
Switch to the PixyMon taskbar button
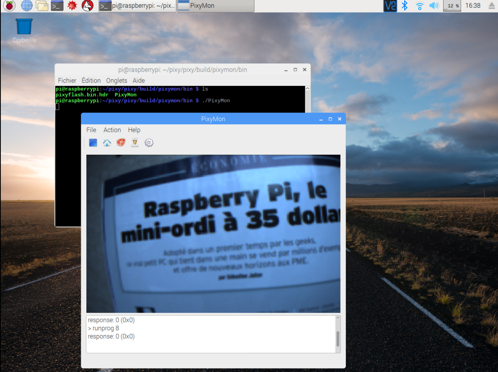[216, 6]
